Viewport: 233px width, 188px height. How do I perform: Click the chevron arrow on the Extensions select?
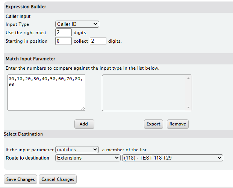click(x=117, y=158)
